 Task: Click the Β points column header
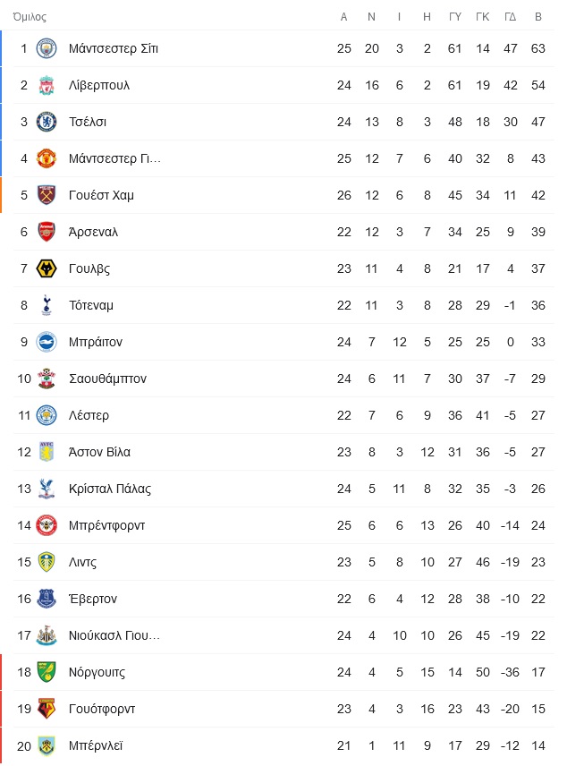tap(538, 17)
